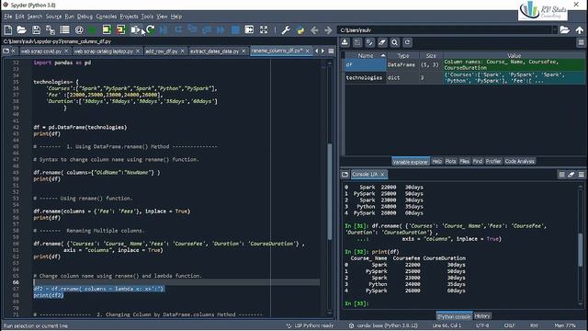This screenshot has height=331, width=588.
Task: Go forward to next cursor position
Action: click(328, 30)
